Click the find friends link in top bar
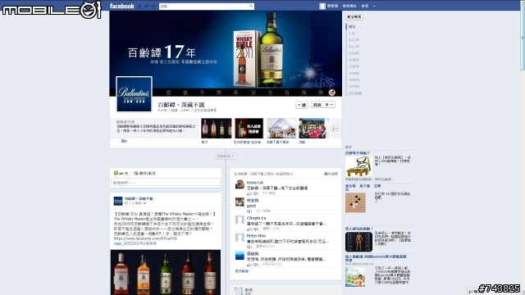The width and height of the screenshot is (525, 295). [349, 6]
